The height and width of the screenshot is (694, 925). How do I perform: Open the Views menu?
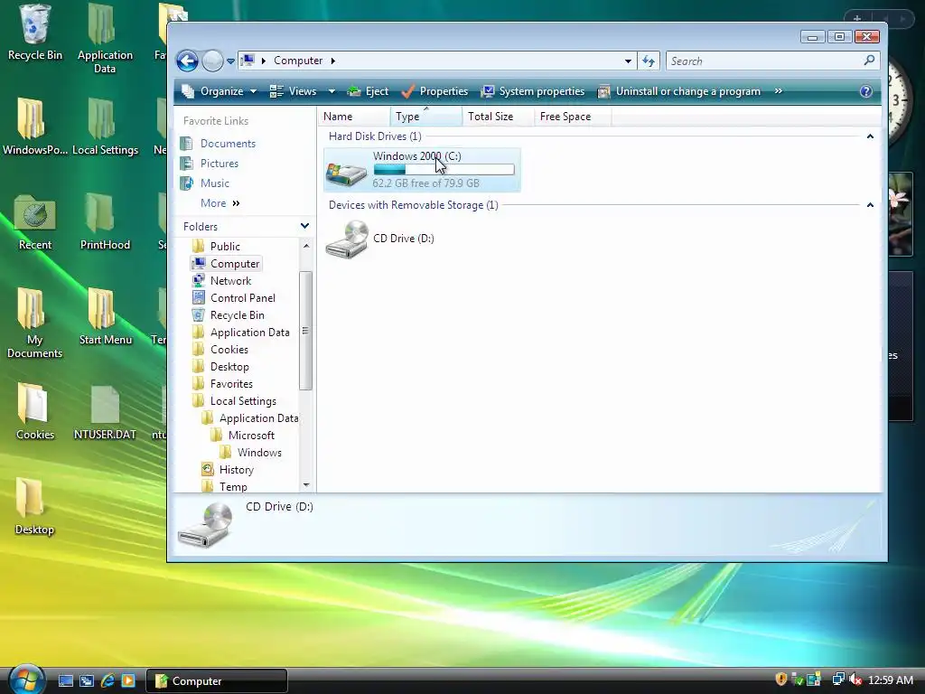click(294, 91)
